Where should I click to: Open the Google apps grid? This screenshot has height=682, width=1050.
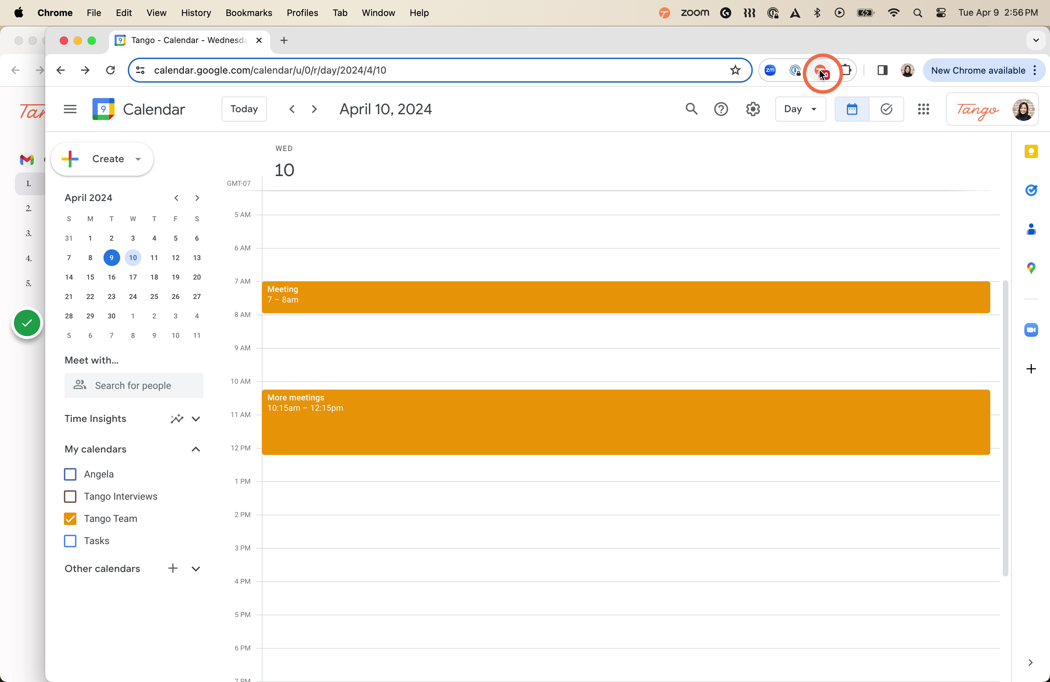[923, 109]
